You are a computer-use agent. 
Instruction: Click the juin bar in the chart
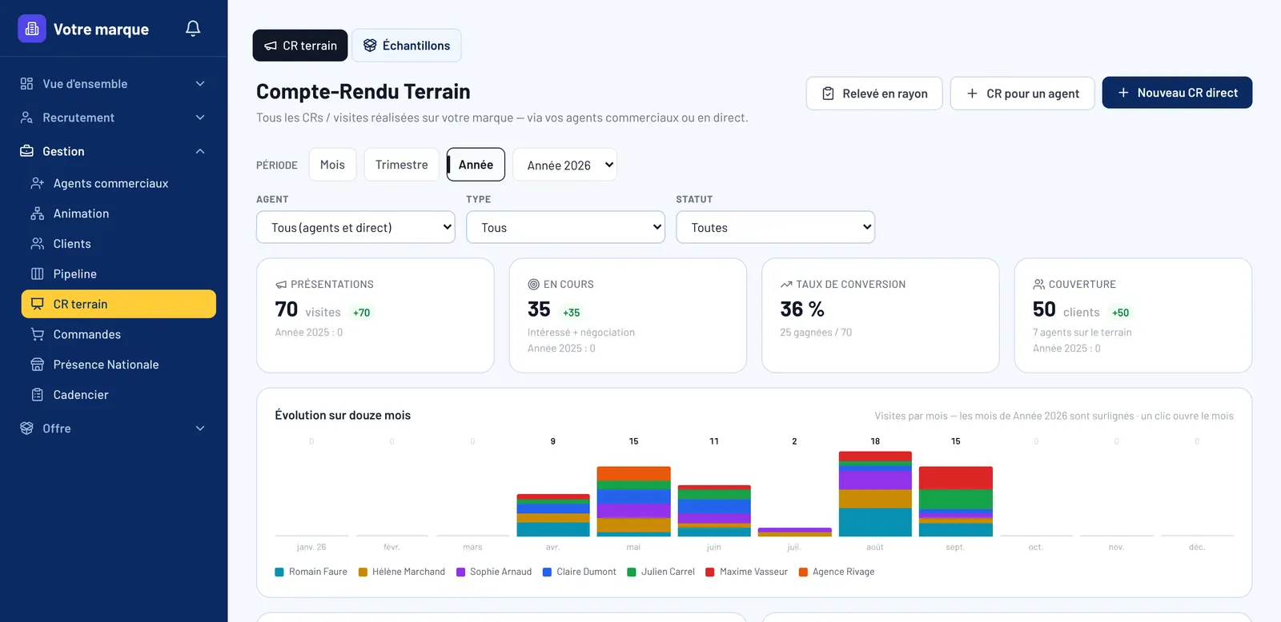pos(714,511)
